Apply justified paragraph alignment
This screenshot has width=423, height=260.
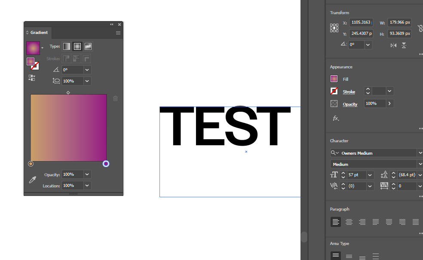(376, 222)
